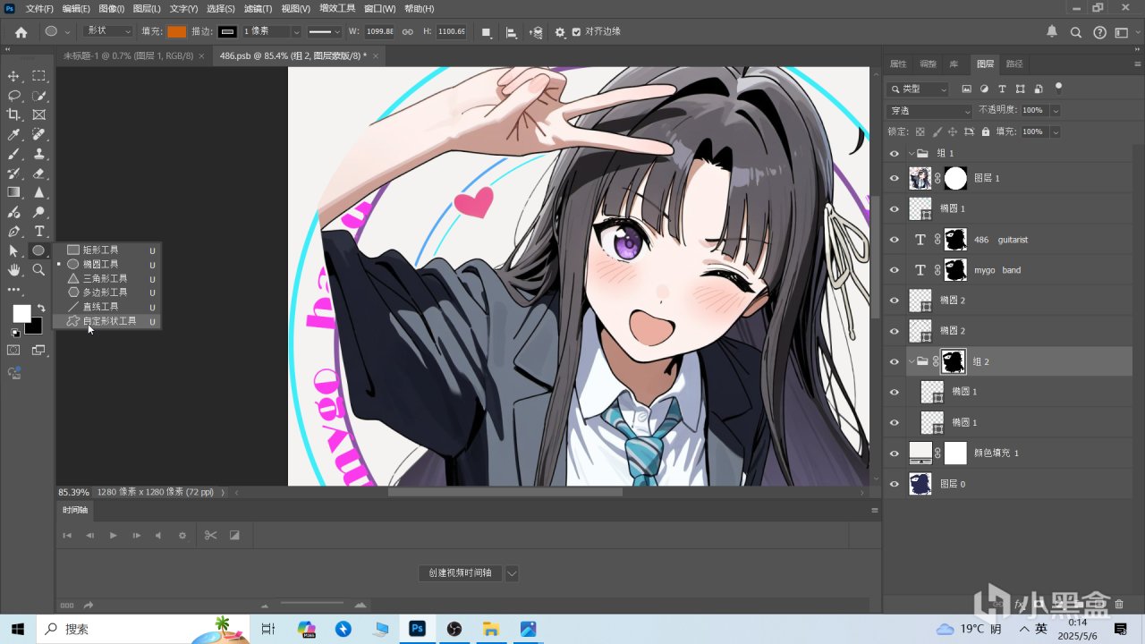The image size is (1145, 644).
Task: Toggle visibility of 图层 0
Action: pyautogui.click(x=894, y=484)
